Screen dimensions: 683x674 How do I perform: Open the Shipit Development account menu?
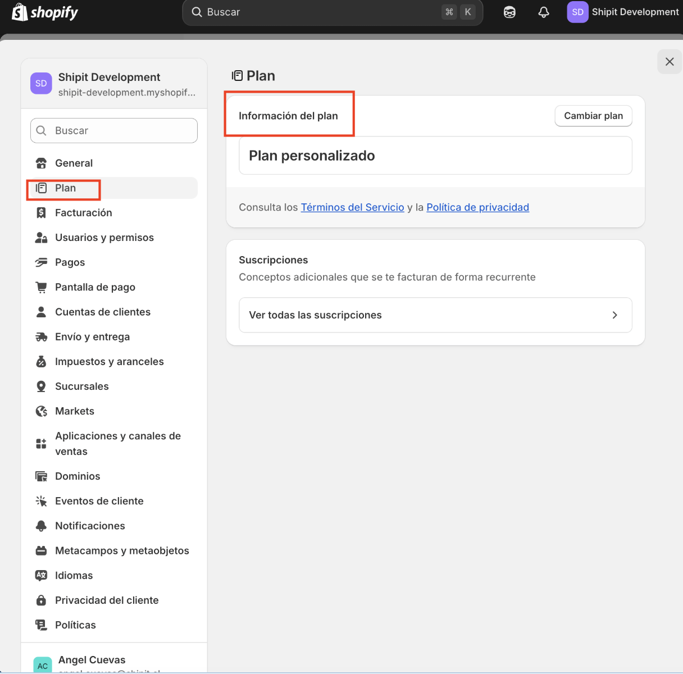tap(623, 12)
